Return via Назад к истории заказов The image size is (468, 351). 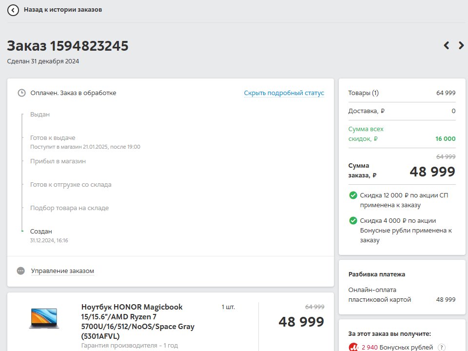[63, 10]
